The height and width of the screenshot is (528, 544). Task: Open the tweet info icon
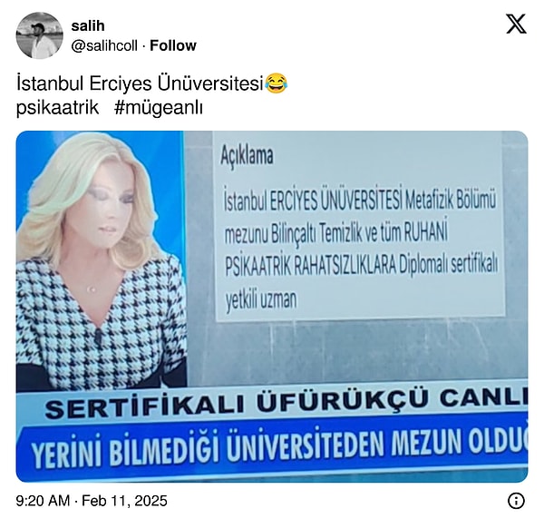pyautogui.click(x=516, y=501)
